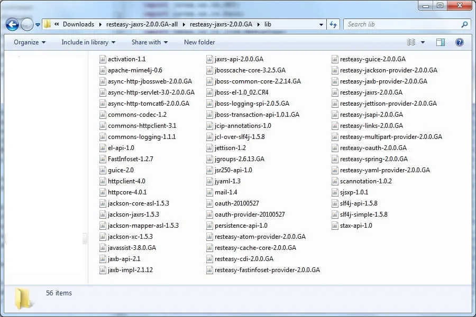
Task: Click the Help question mark icon
Action: (x=459, y=42)
